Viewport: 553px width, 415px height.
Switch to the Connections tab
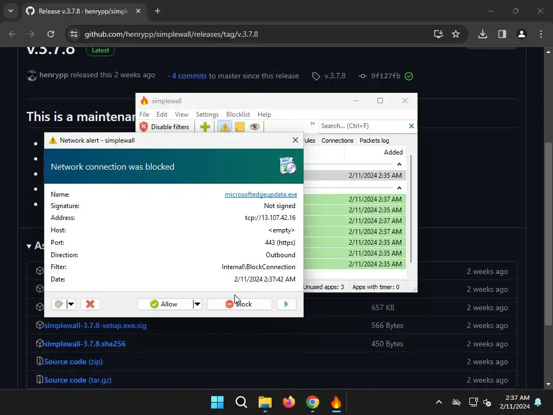click(x=337, y=140)
